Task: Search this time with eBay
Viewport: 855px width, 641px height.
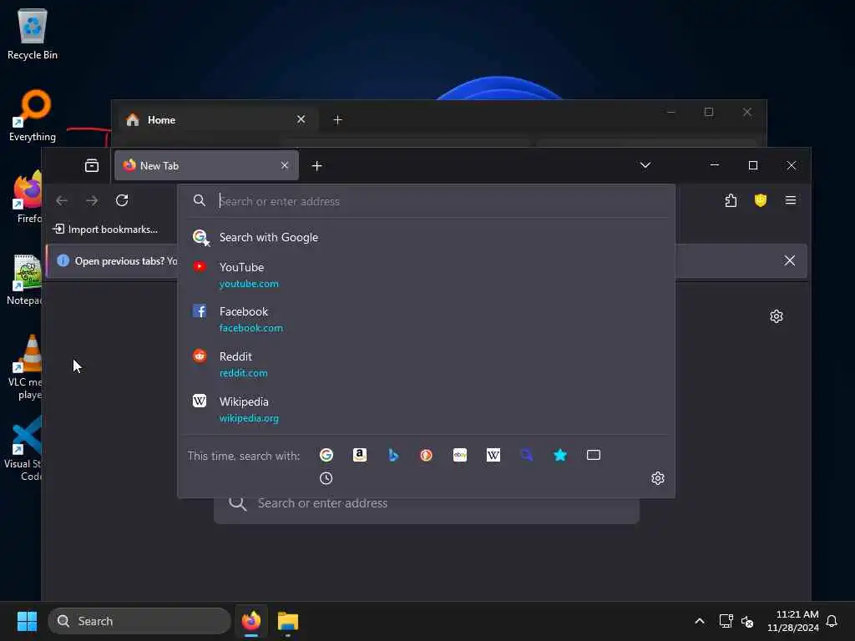Action: click(460, 455)
